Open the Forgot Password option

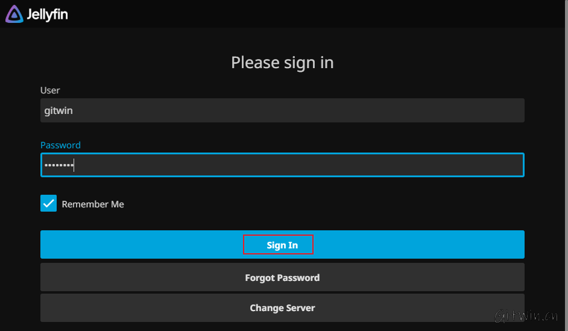coord(282,277)
